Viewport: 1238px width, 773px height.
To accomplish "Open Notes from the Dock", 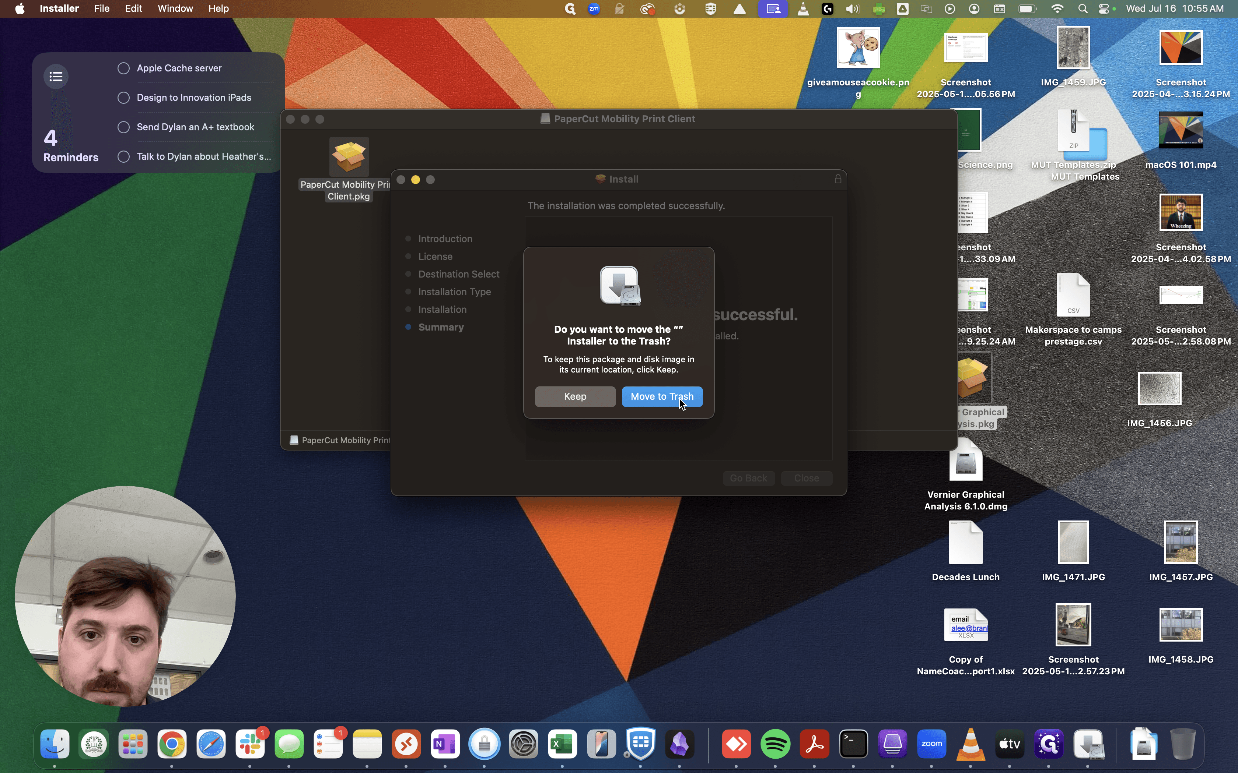I will pos(368,744).
